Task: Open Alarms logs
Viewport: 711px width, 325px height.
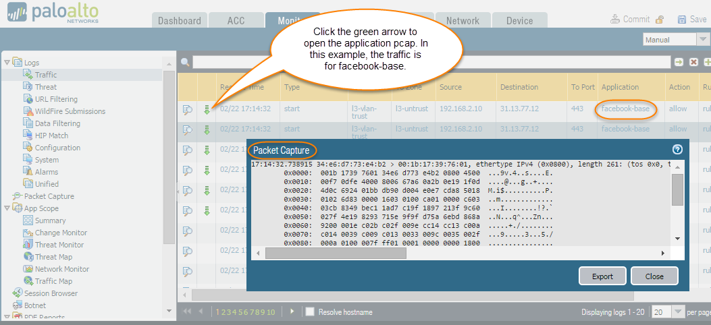Action: point(46,172)
